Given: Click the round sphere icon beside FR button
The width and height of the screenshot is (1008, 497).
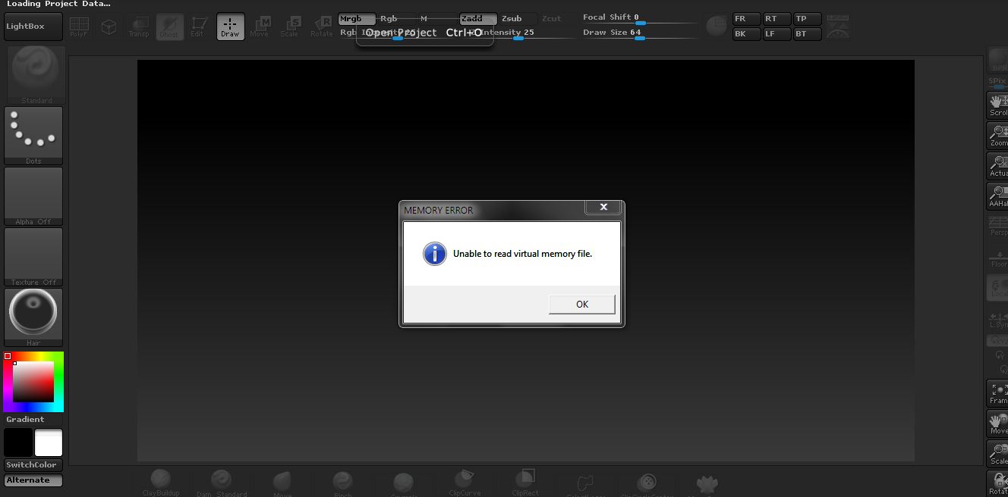Looking at the screenshot, I should point(716,27).
